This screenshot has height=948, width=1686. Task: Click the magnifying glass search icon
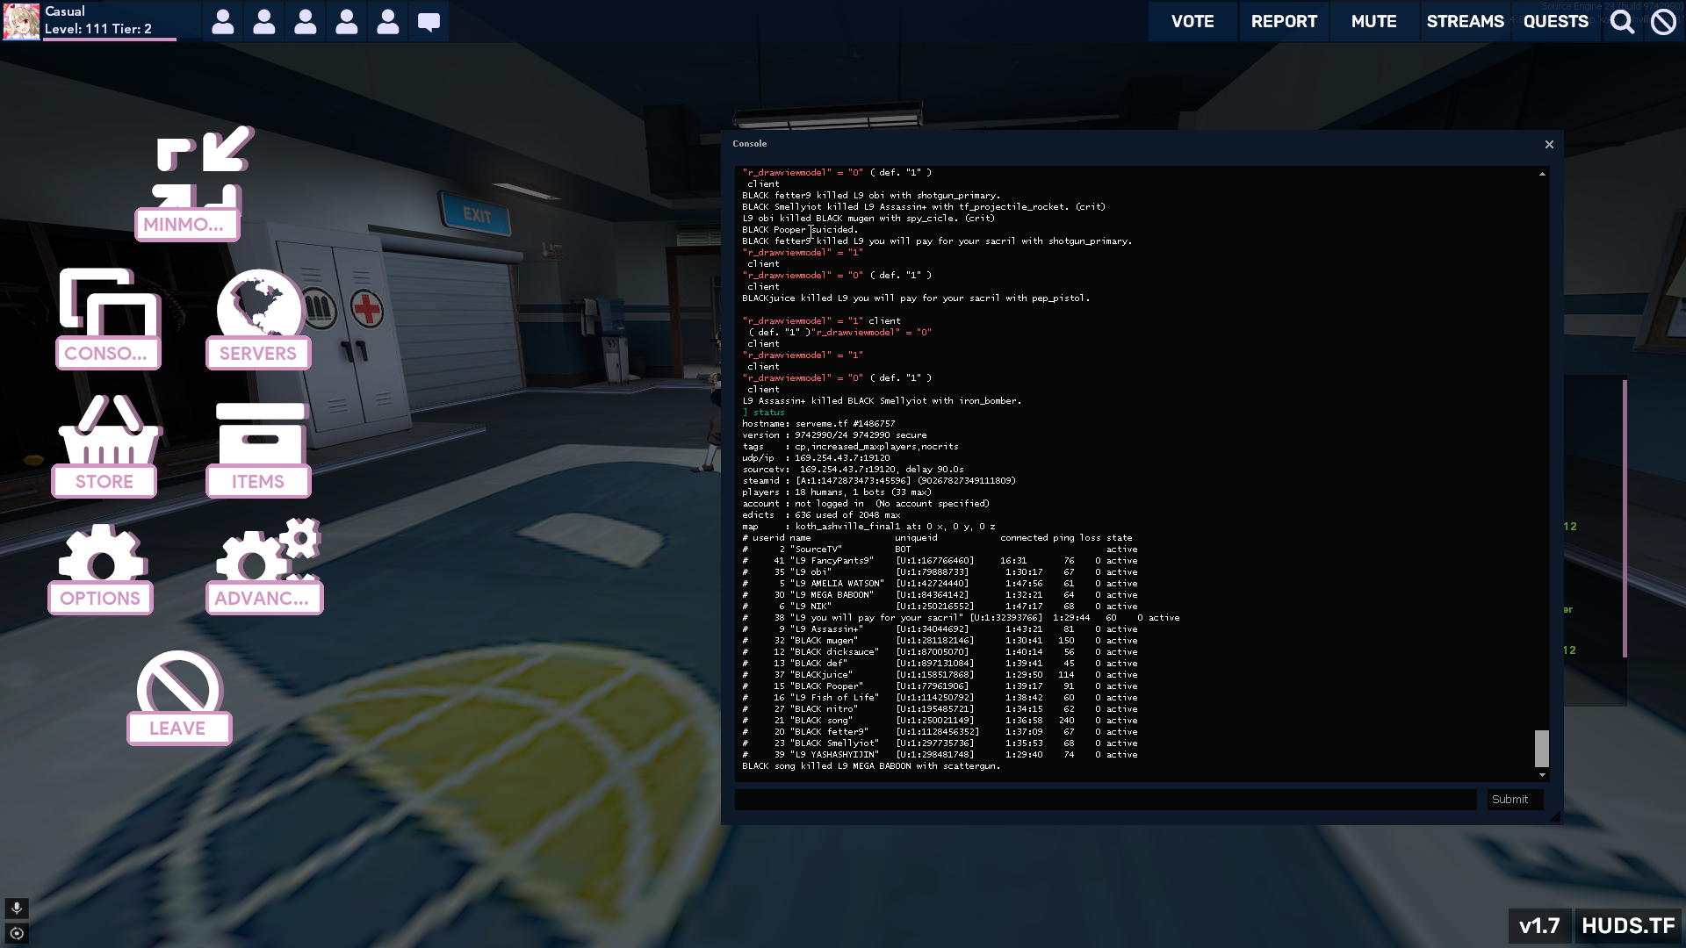coord(1622,22)
